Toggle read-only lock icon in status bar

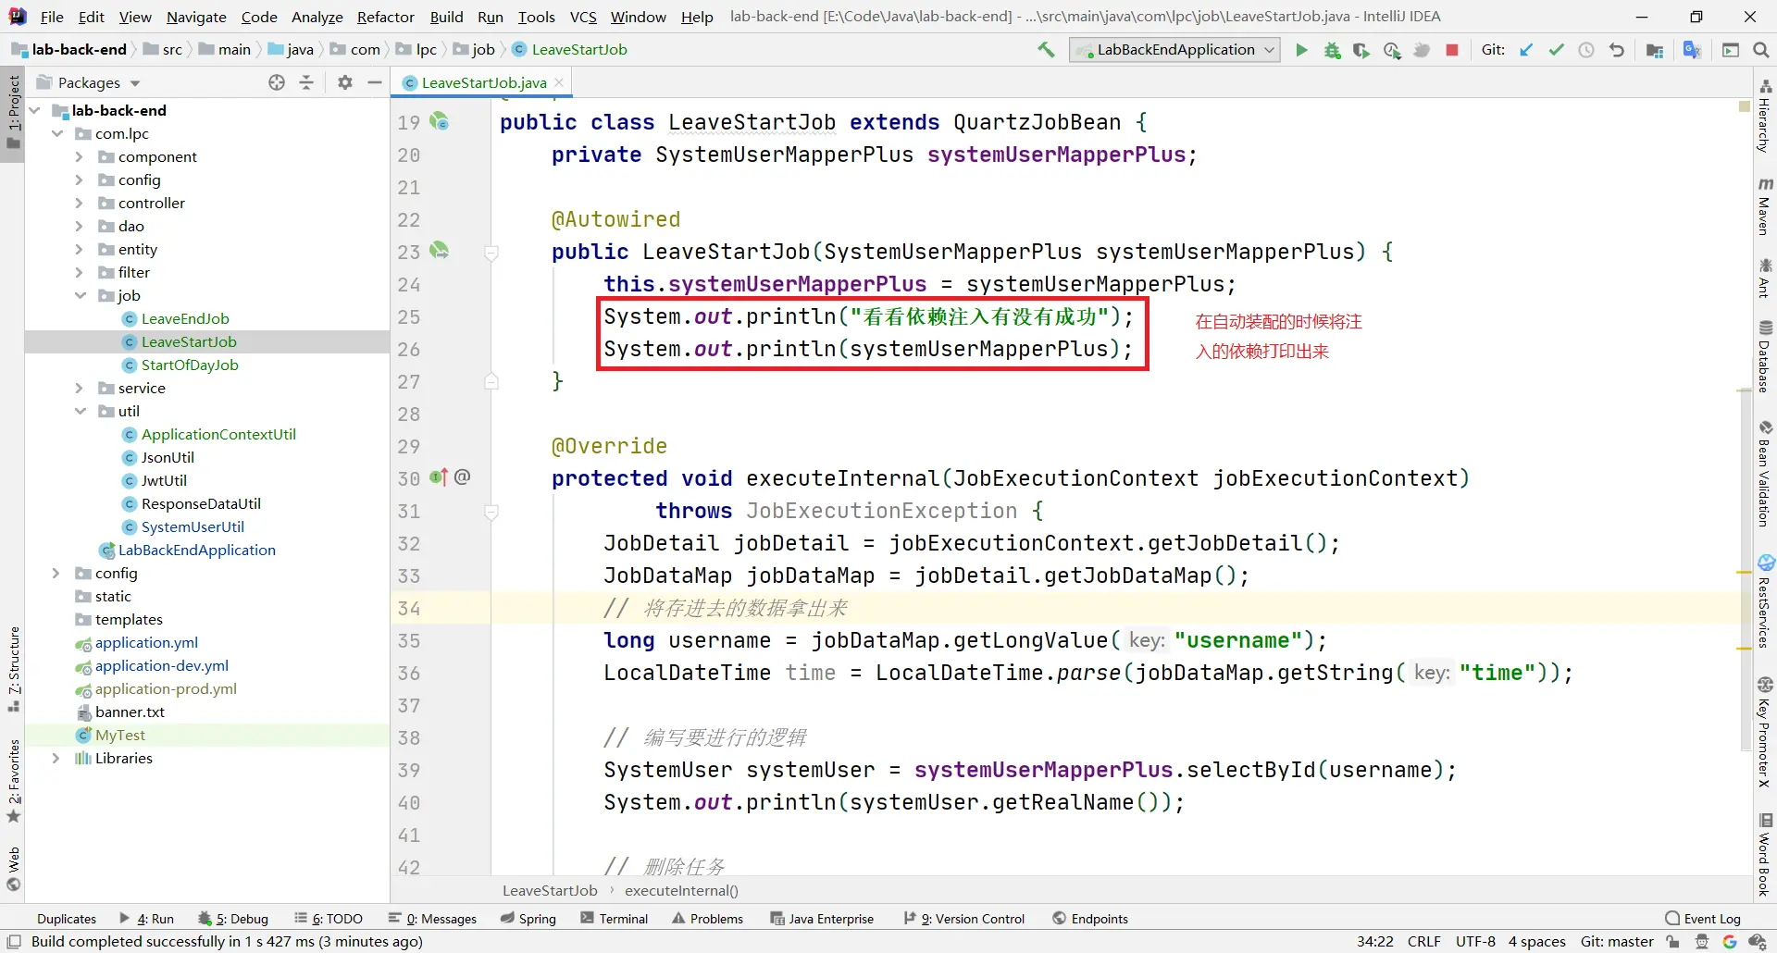pos(1672,942)
